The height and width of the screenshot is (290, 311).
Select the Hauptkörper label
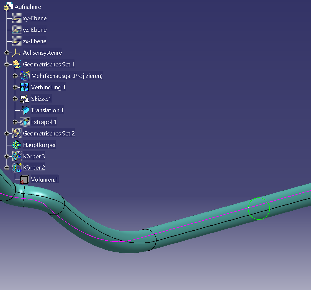click(x=39, y=145)
